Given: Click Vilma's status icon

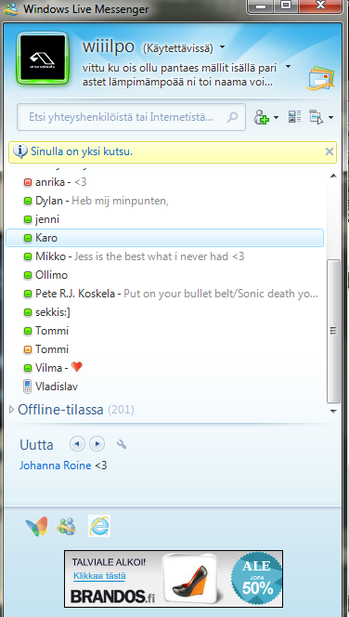Looking at the screenshot, I should pos(28,368).
